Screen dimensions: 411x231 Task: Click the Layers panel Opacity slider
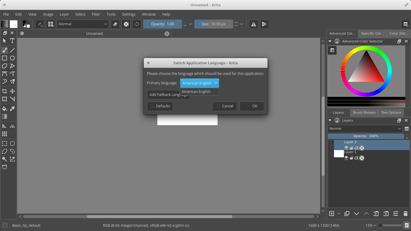coord(366,136)
